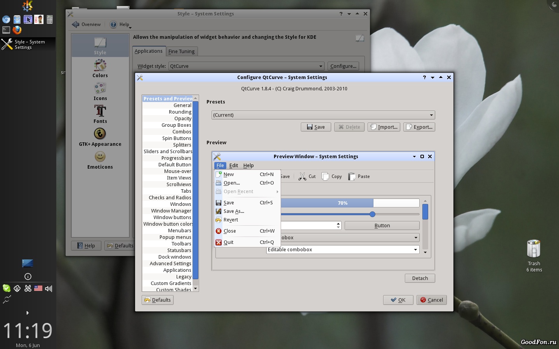
Task: Click the Export... button
Action: point(419,127)
